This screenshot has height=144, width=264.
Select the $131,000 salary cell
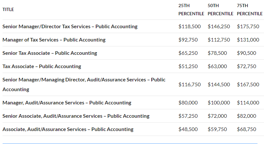click(x=248, y=40)
